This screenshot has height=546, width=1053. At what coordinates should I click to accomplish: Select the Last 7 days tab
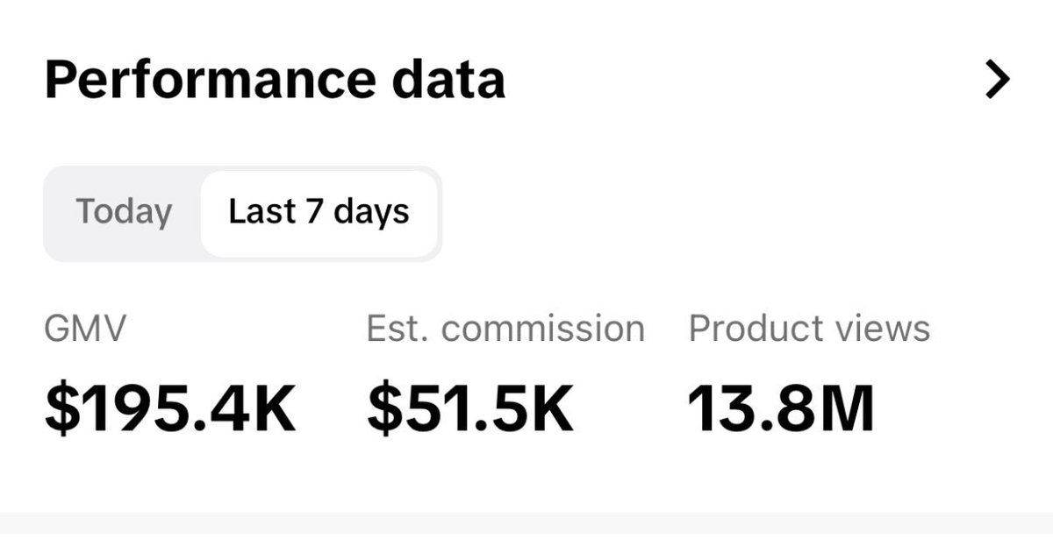(x=319, y=213)
